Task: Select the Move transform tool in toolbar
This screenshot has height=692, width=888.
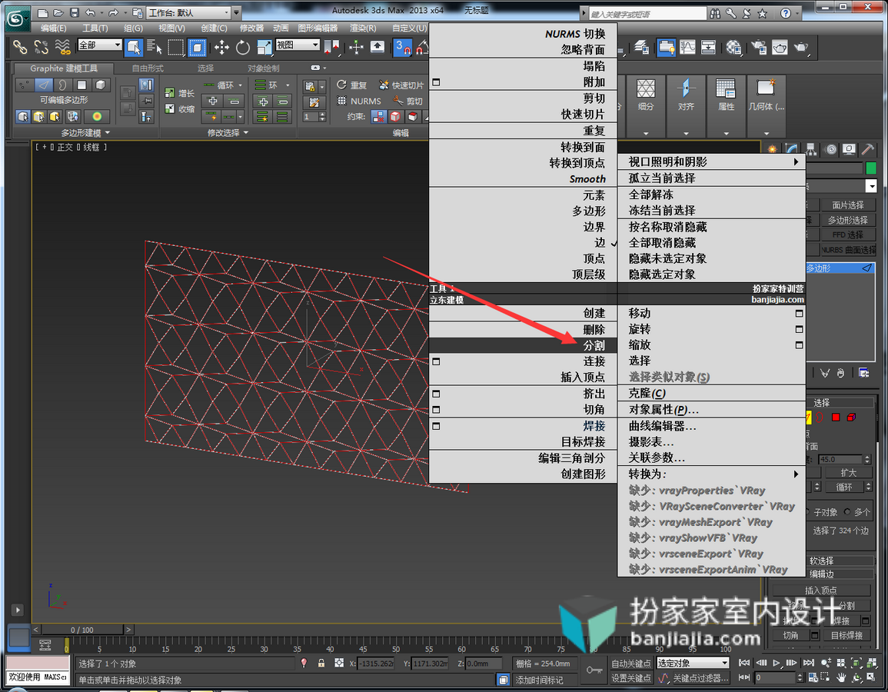Action: 221,48
